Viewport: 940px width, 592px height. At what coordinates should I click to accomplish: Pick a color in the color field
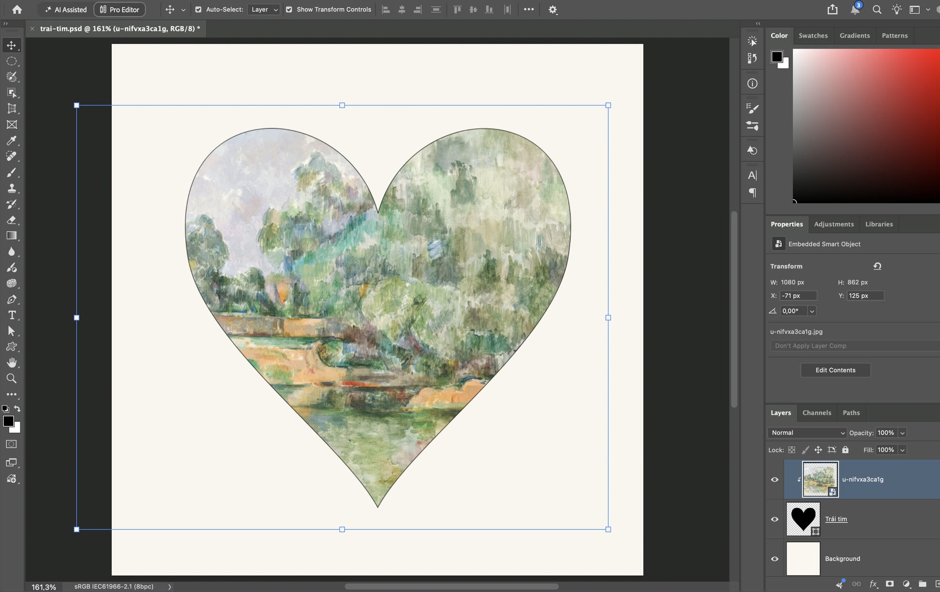[866, 126]
